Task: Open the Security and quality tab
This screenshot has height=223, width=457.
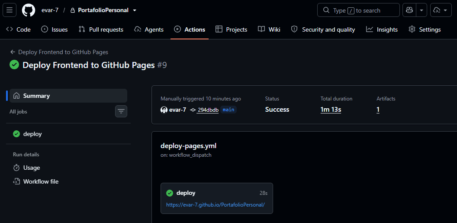Action: 323,29
